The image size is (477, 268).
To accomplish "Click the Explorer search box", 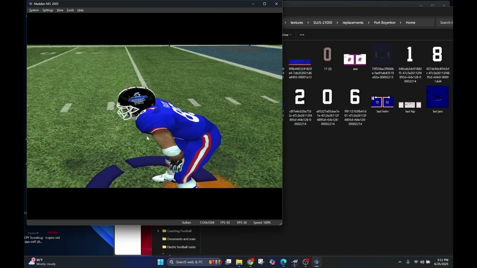I will (x=445, y=23).
